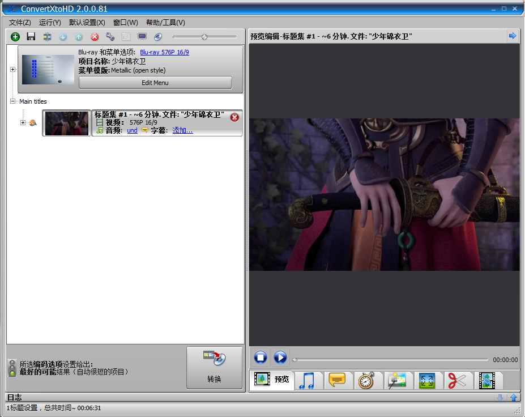Image resolution: width=525 pixels, height=417 pixels.
Task: Click the log panel down arrow
Action: [500, 398]
